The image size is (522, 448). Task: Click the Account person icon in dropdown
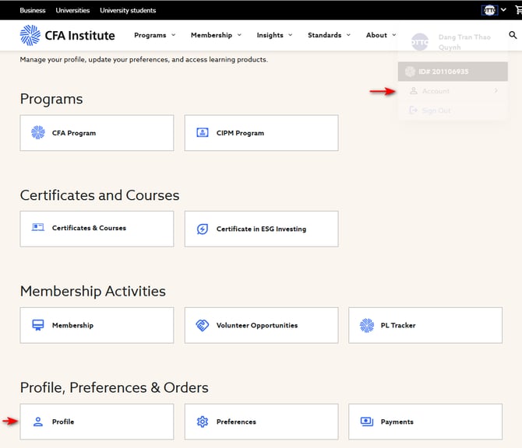point(414,91)
